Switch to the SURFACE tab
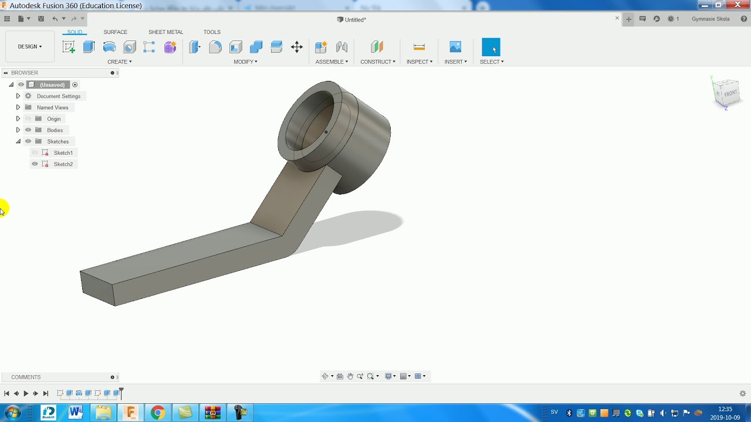The width and height of the screenshot is (751, 422). [x=116, y=32]
